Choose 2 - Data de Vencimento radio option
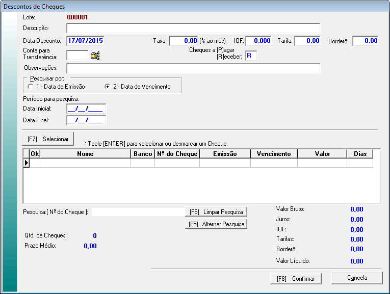390x294 pixels. click(x=107, y=87)
